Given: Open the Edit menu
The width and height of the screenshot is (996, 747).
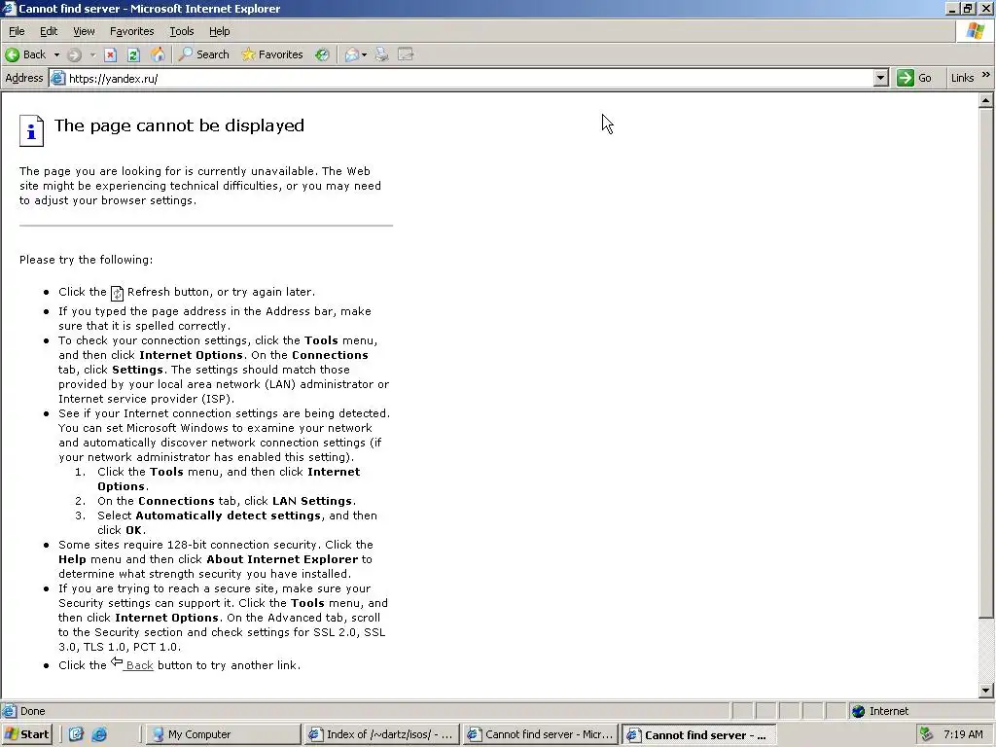Looking at the screenshot, I should (49, 31).
